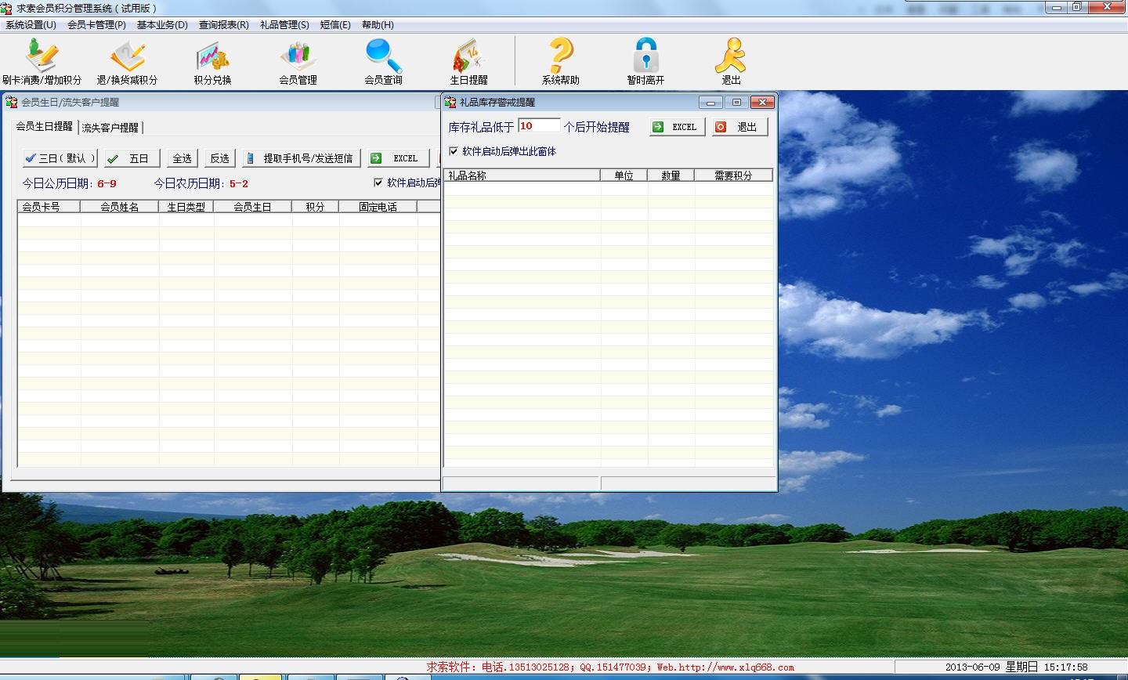Open the 礼品管理(S) menu

[284, 25]
